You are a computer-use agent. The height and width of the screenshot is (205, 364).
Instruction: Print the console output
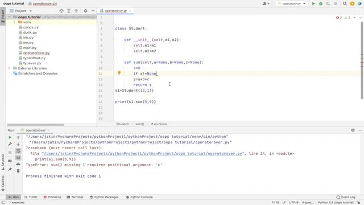(18, 165)
